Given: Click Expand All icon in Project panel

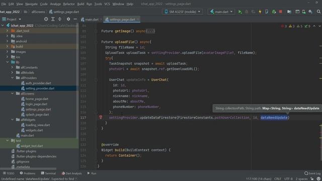Looking at the screenshot, I should 53,19.
